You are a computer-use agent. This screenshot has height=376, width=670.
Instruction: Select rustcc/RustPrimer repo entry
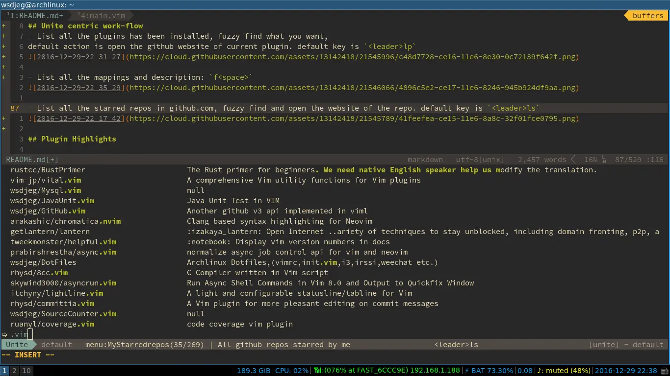(48, 170)
